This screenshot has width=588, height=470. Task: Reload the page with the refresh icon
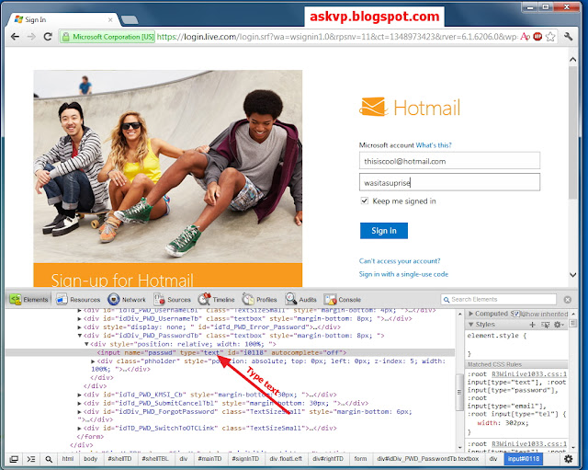point(48,37)
